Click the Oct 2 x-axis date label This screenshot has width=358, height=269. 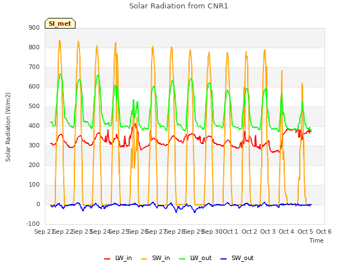[249, 231]
